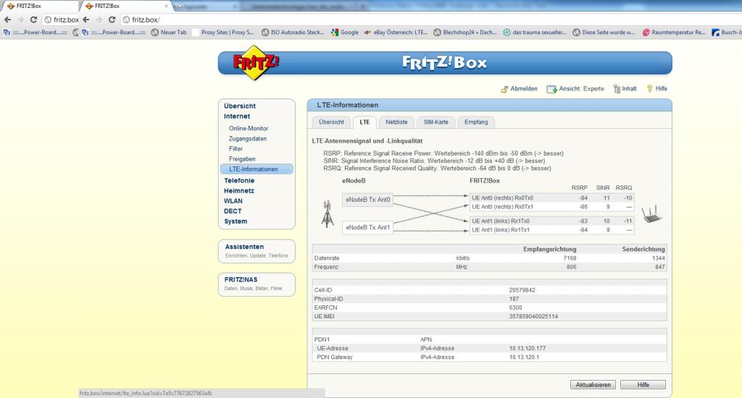Viewport: 742px width, 398px height.
Task: Click the eNodeB Tx Ant1 box
Action: tap(367, 227)
